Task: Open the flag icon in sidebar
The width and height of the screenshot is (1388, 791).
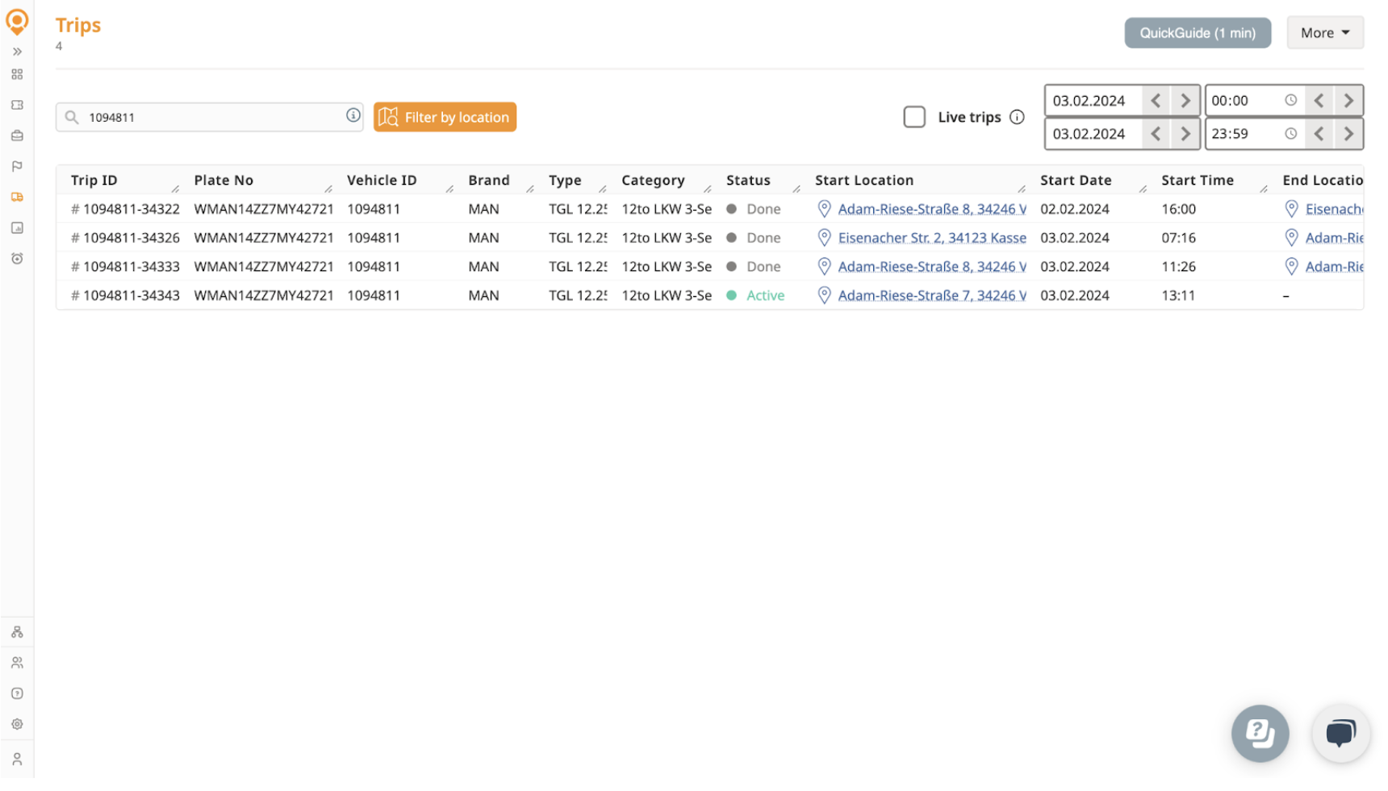Action: pos(17,166)
